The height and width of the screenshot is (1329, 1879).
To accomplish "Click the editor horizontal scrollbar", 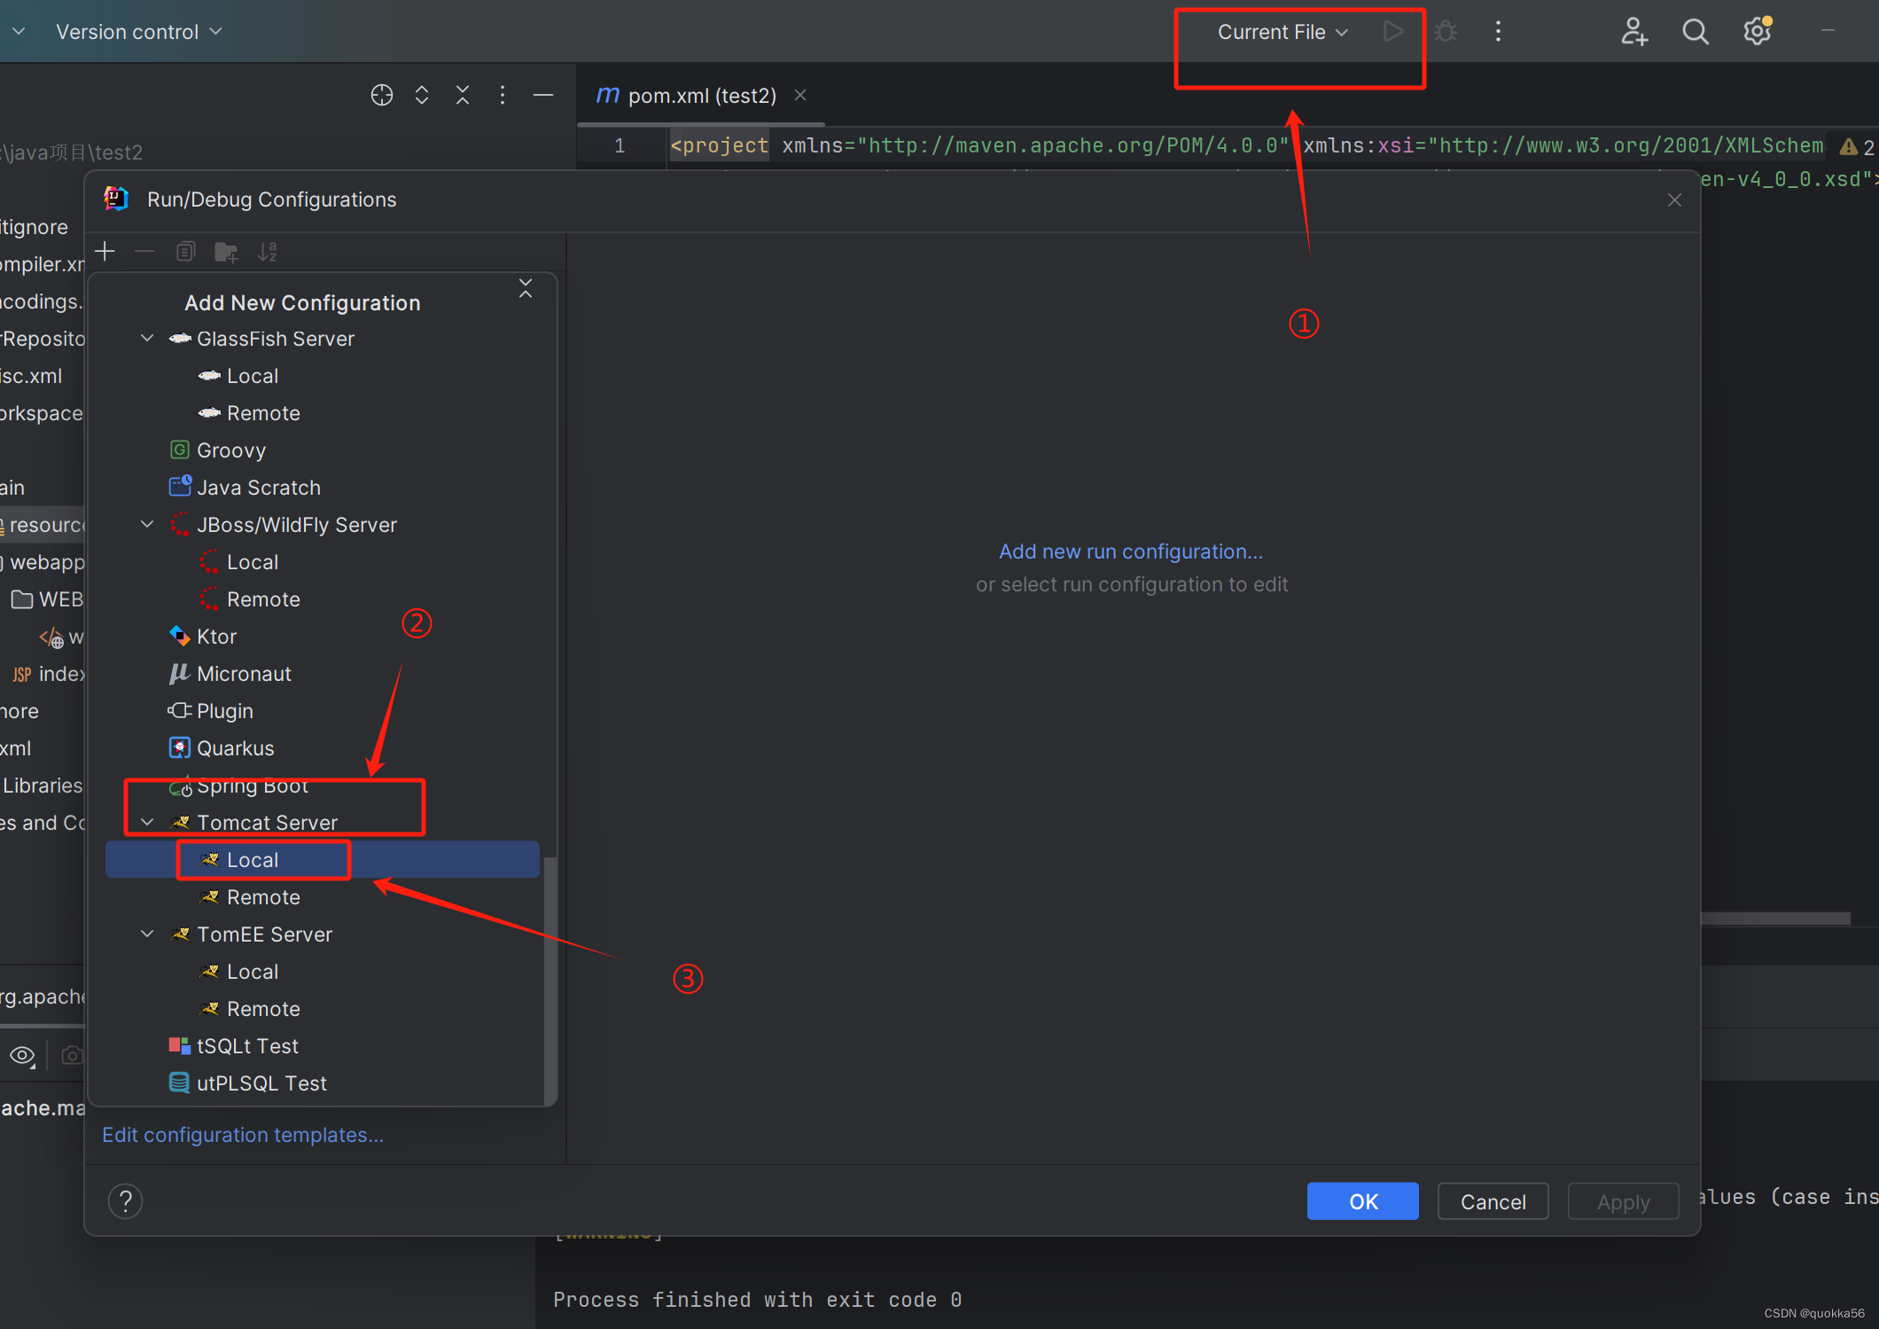I will point(1775,919).
